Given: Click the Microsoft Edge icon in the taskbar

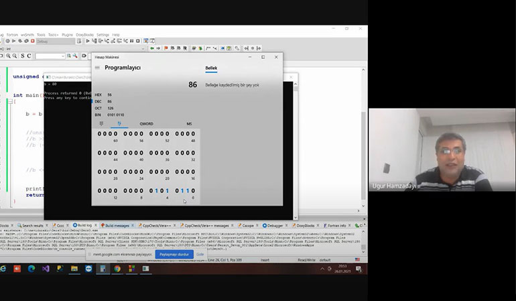Looking at the screenshot, I should click(x=31, y=269).
